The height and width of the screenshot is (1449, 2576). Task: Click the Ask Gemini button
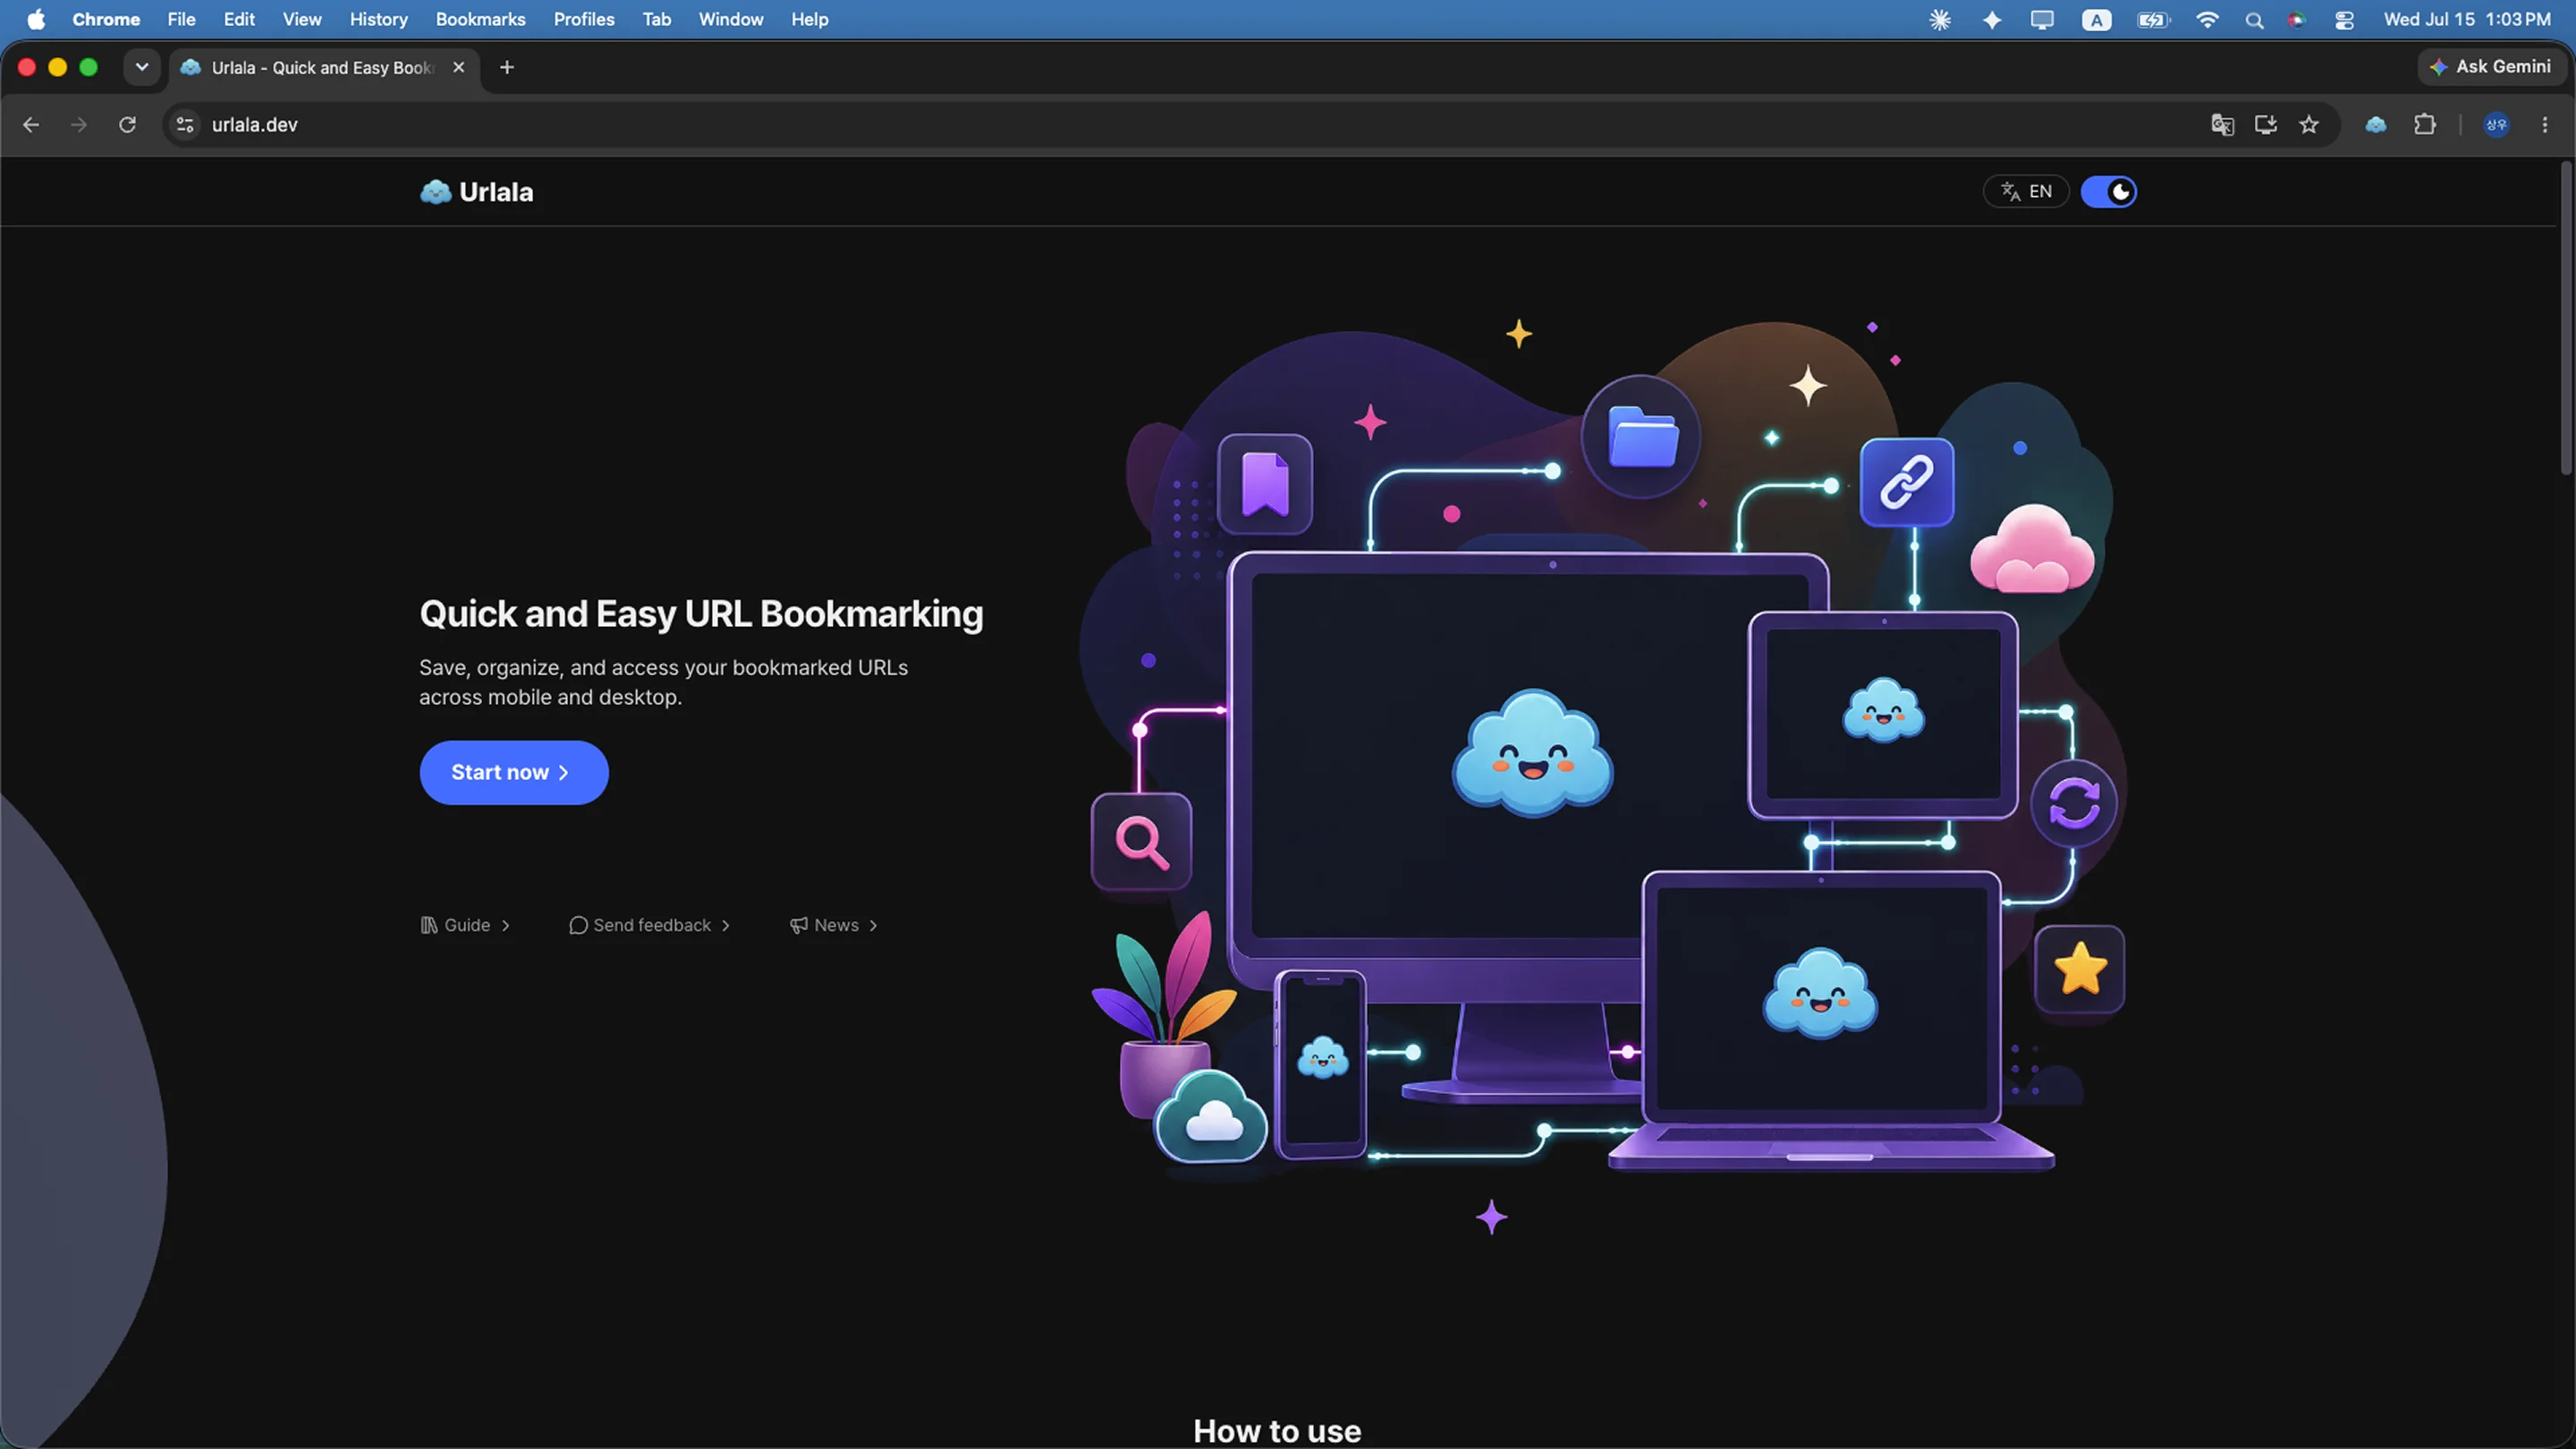point(2490,67)
